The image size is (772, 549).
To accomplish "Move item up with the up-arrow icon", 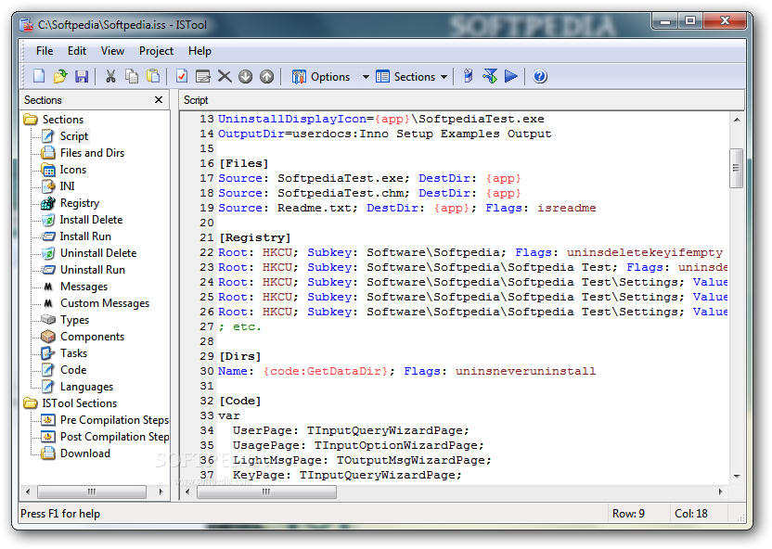I will click(x=266, y=76).
